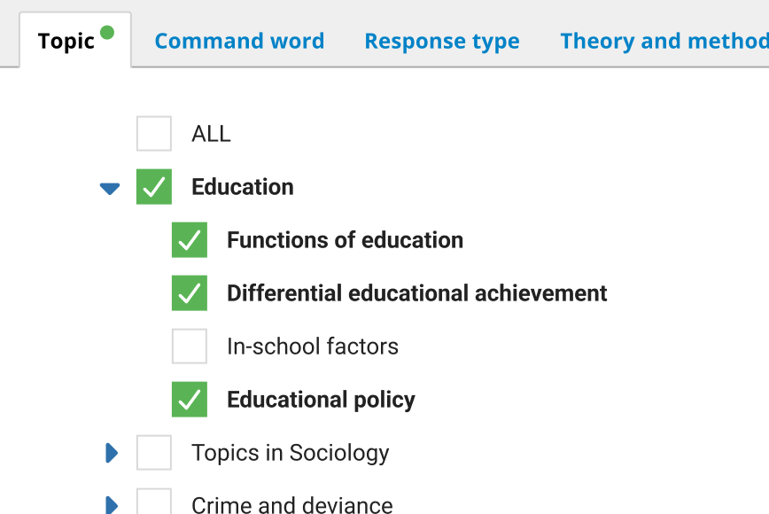This screenshot has width=769, height=514.
Task: Expand the Crime and deviance section
Action: pos(112,505)
